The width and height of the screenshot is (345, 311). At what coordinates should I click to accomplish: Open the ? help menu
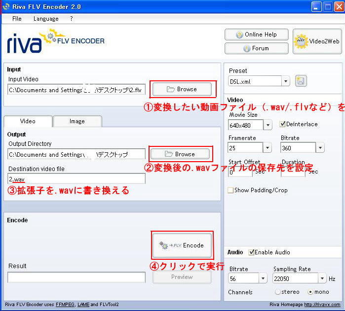[x=71, y=19]
